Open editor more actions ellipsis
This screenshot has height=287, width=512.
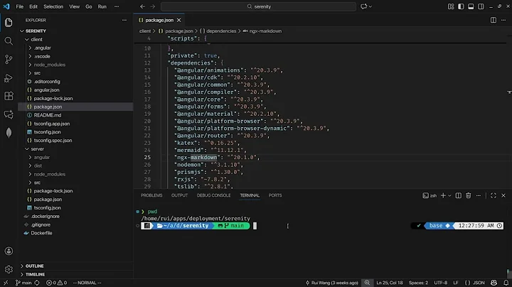503,20
